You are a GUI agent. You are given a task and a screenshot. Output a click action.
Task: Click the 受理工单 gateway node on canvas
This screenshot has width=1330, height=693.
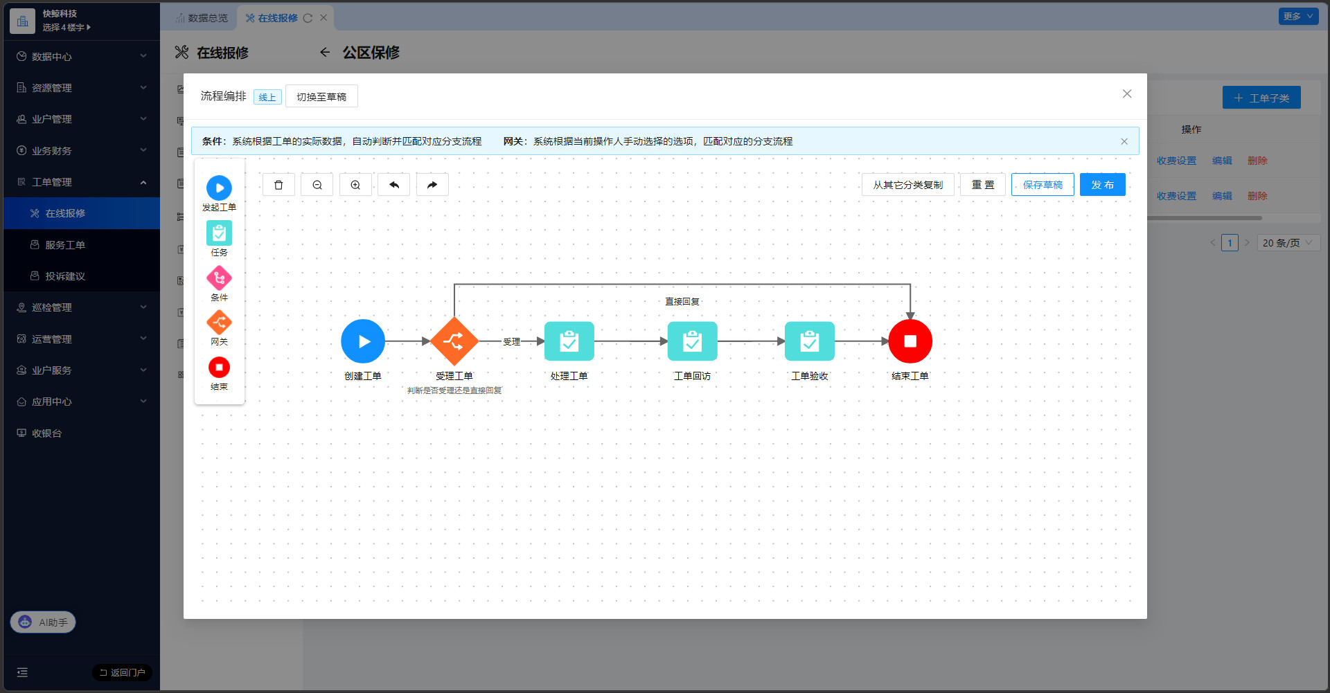(x=454, y=341)
